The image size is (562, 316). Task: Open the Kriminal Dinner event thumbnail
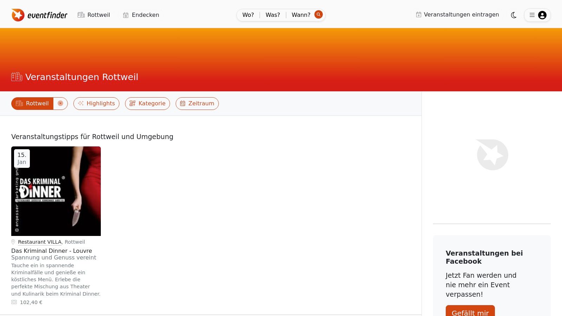pyautogui.click(x=56, y=191)
